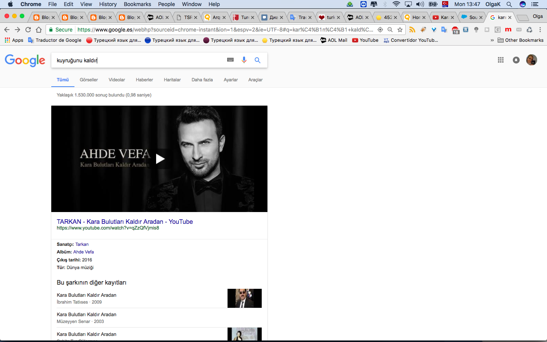The width and height of the screenshot is (547, 342).
Task: Open macOS Spotlight search icon
Action: (509, 4)
